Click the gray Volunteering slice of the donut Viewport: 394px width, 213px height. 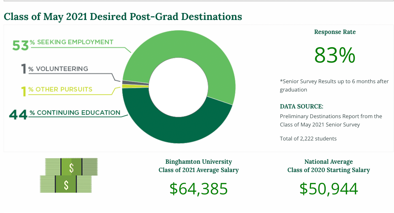(135, 82)
